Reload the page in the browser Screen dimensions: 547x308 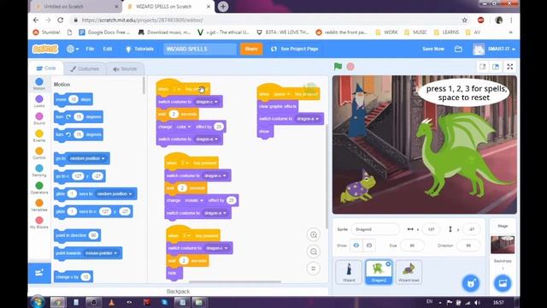point(61,20)
